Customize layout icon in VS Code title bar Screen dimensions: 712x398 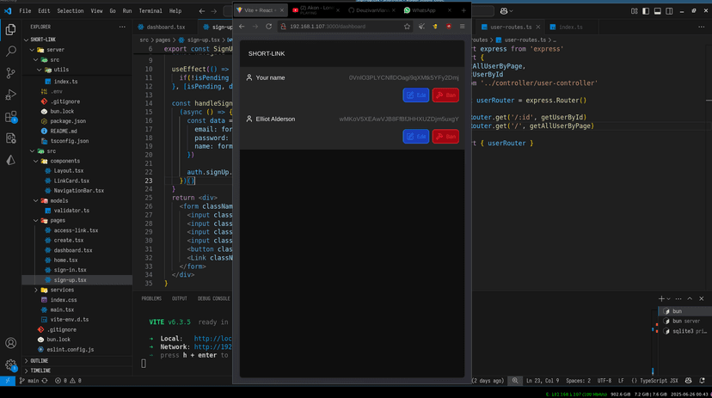pos(635,11)
